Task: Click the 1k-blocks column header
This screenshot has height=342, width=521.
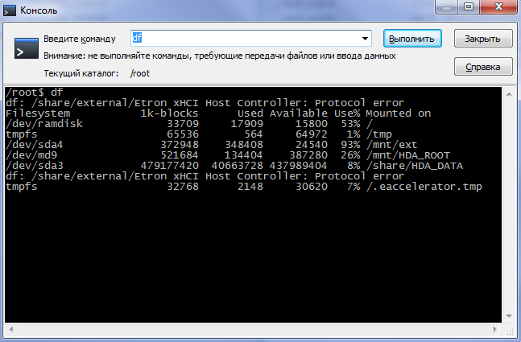Action: coord(169,113)
